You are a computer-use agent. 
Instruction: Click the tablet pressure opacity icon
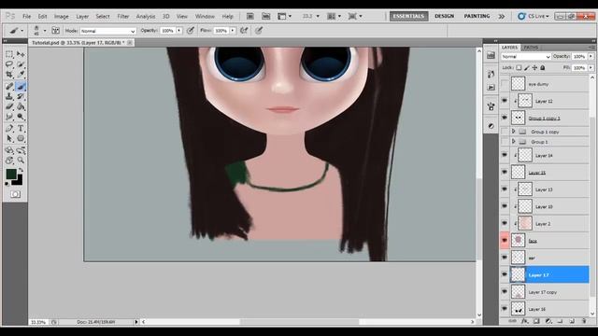click(191, 31)
